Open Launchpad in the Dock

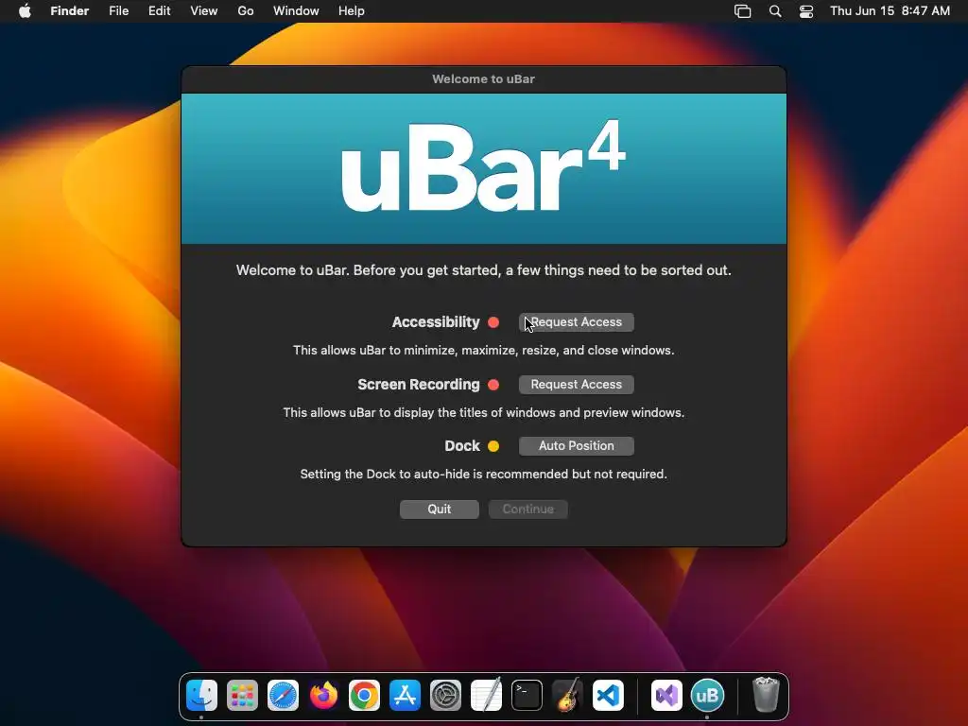(x=242, y=696)
